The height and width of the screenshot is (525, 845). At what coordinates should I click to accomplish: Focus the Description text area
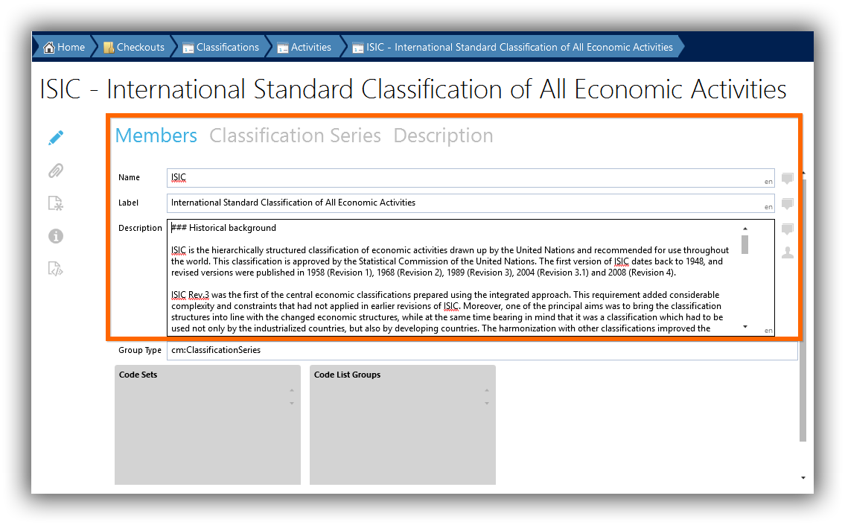[471, 278]
